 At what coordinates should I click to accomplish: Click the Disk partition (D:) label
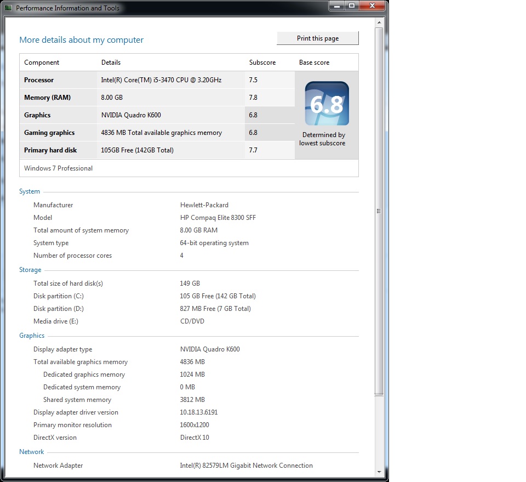tap(59, 309)
